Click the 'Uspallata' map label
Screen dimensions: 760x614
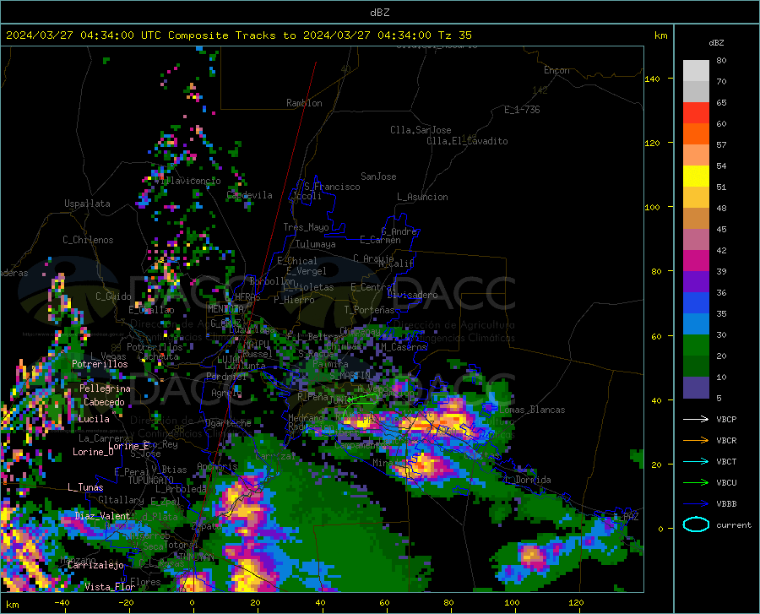(87, 204)
